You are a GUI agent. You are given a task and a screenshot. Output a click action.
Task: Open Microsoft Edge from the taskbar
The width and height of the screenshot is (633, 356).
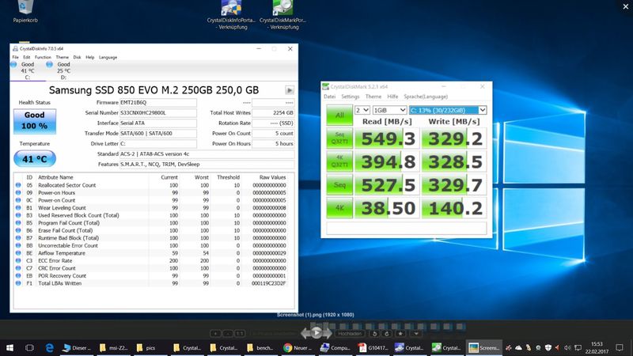tap(49, 347)
